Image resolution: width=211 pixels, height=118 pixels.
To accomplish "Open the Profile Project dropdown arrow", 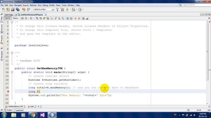I will click(83, 10).
